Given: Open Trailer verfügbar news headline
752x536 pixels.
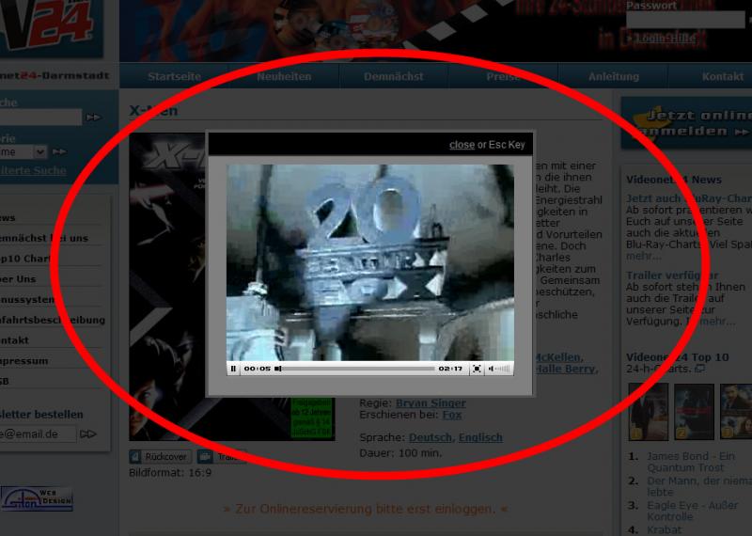Looking at the screenshot, I should (672, 276).
